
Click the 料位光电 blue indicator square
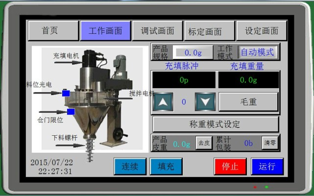[x=66, y=94]
